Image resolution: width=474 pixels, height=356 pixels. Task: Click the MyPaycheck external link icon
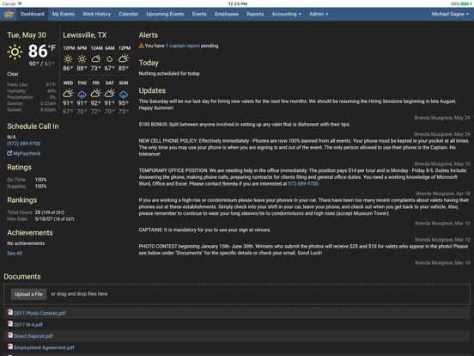(x=9, y=153)
